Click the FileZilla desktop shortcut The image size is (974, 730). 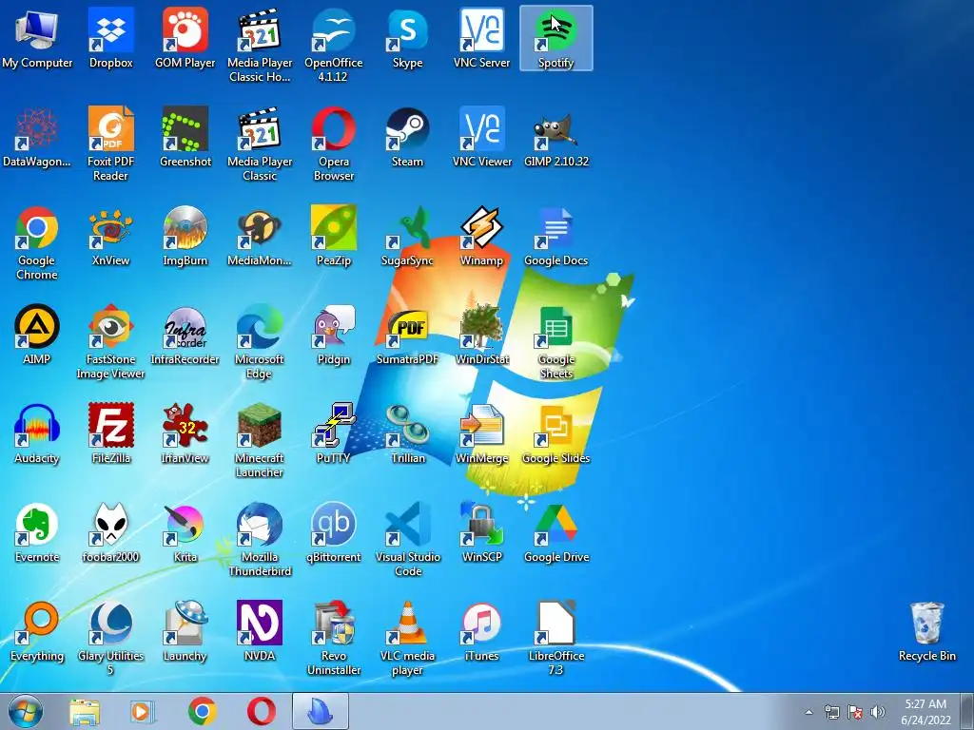click(x=110, y=433)
